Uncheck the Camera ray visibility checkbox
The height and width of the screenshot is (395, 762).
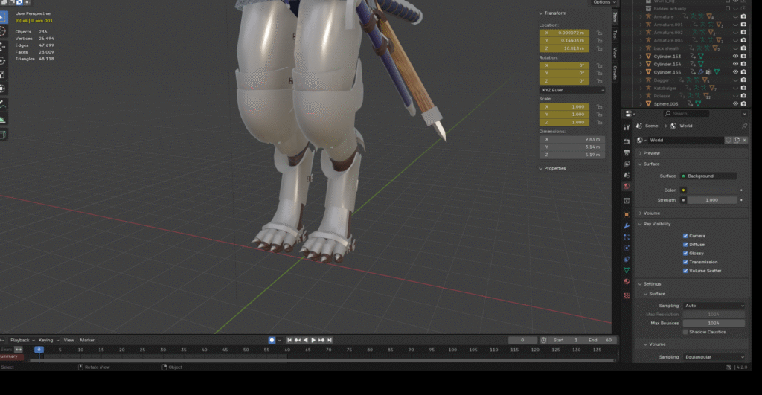[x=685, y=236]
